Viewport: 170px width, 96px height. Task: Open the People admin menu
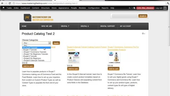pos(74,8)
